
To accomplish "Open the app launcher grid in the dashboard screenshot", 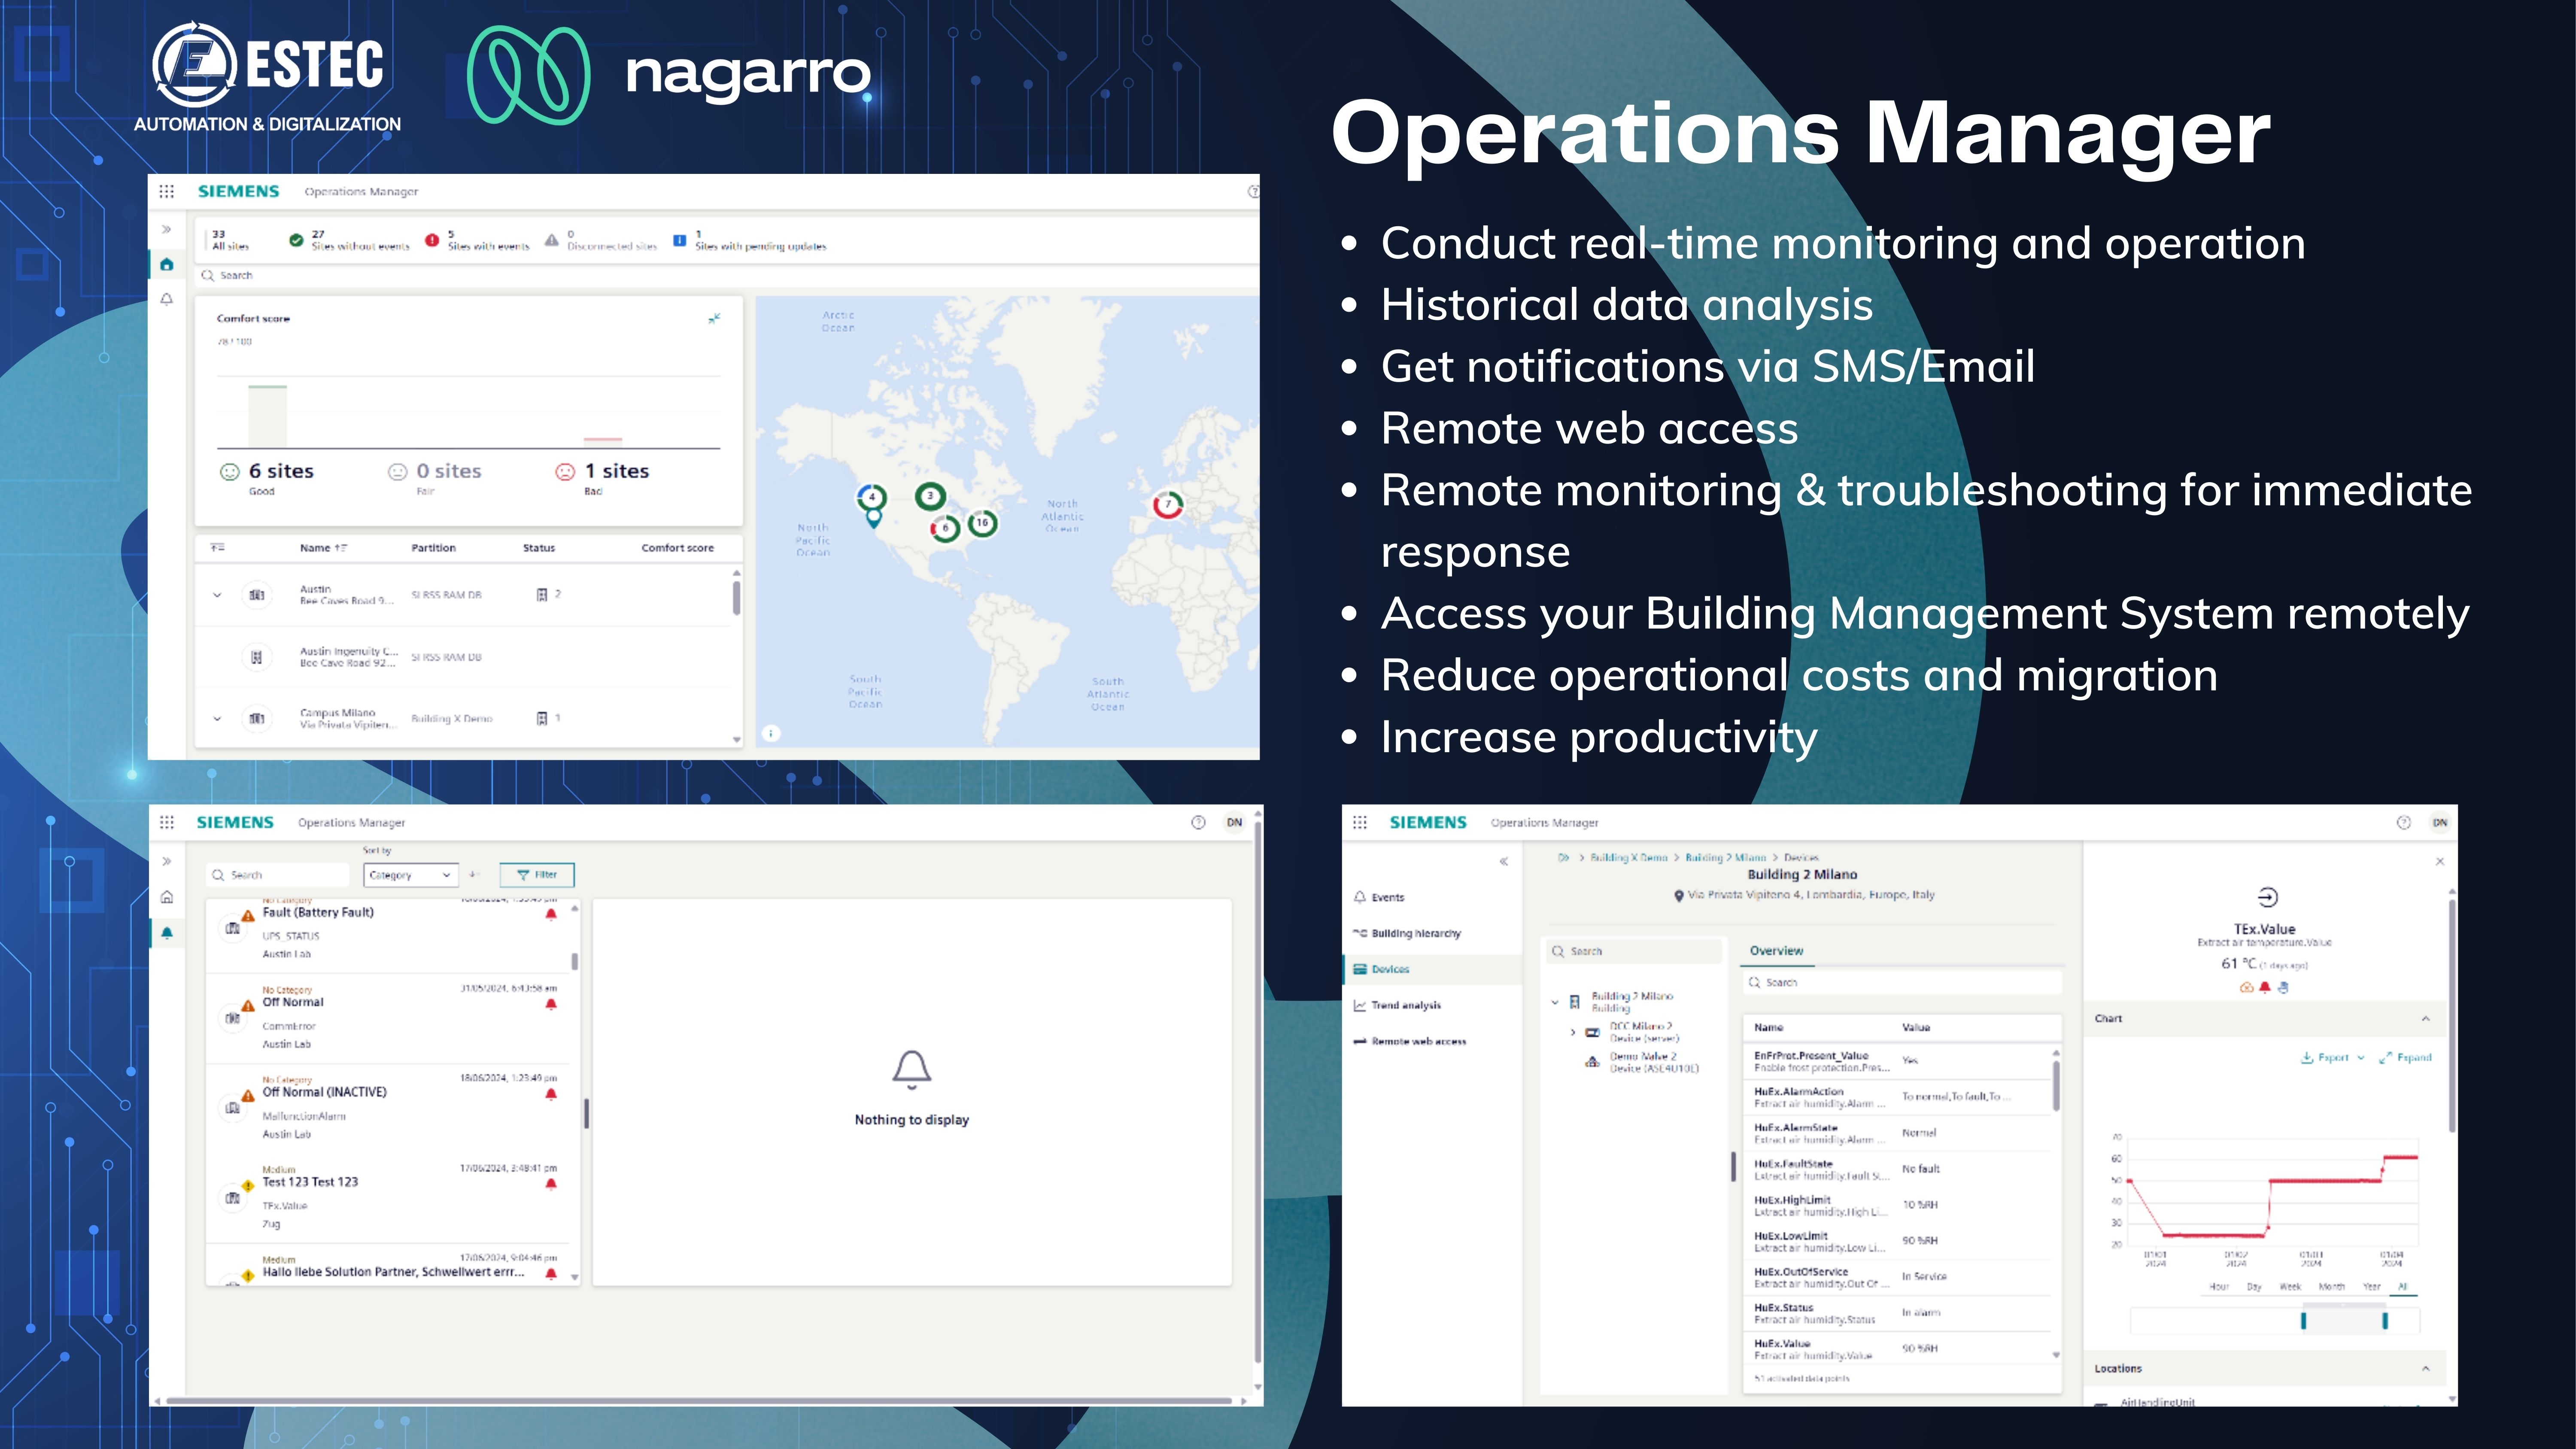I will pyautogui.click(x=166, y=191).
